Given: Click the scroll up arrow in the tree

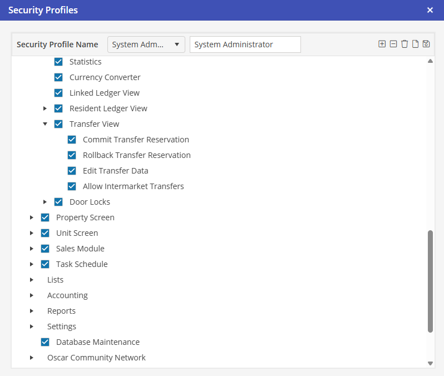Looking at the screenshot, I should coord(430,61).
